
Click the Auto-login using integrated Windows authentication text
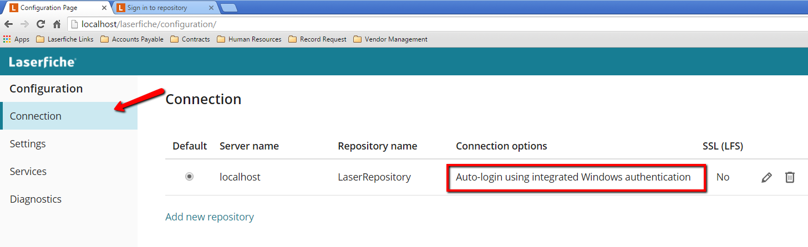[573, 177]
